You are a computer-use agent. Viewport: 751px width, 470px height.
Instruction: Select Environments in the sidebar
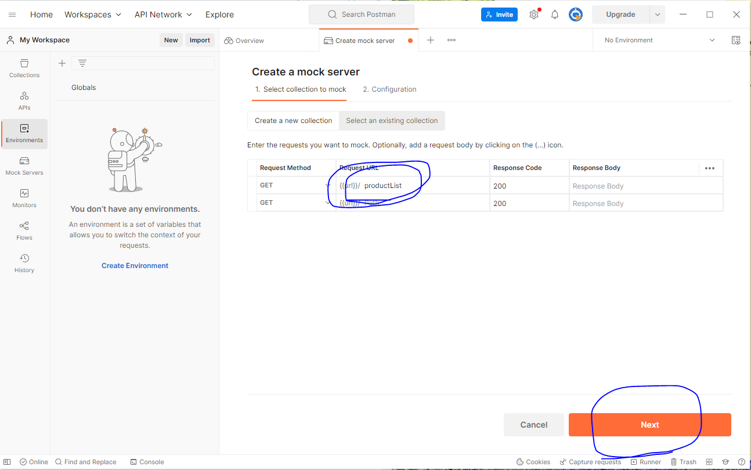pos(24,133)
